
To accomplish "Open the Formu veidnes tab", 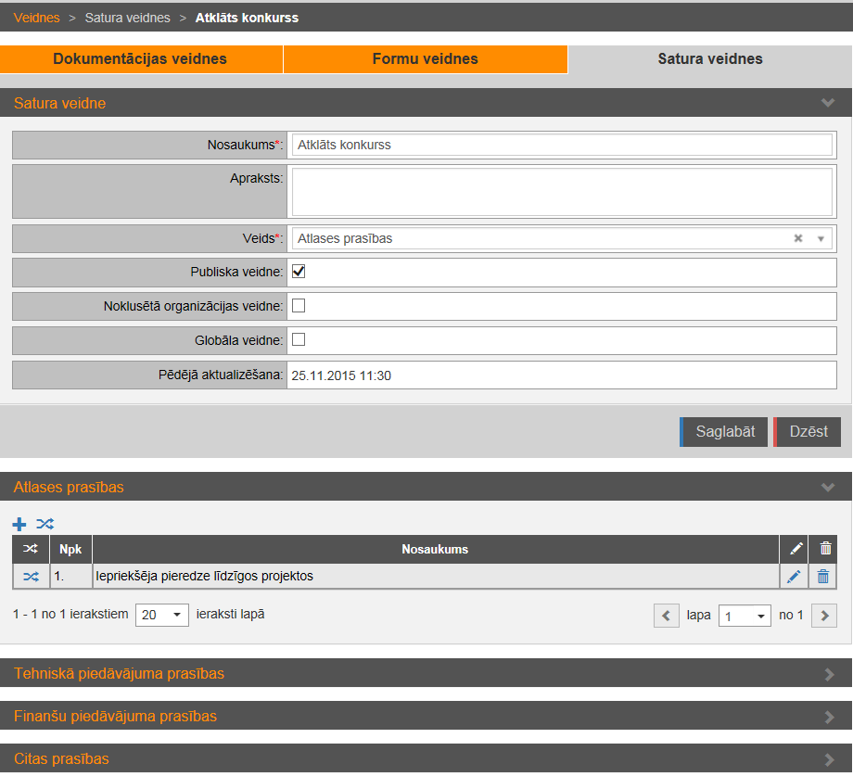I will coord(425,59).
